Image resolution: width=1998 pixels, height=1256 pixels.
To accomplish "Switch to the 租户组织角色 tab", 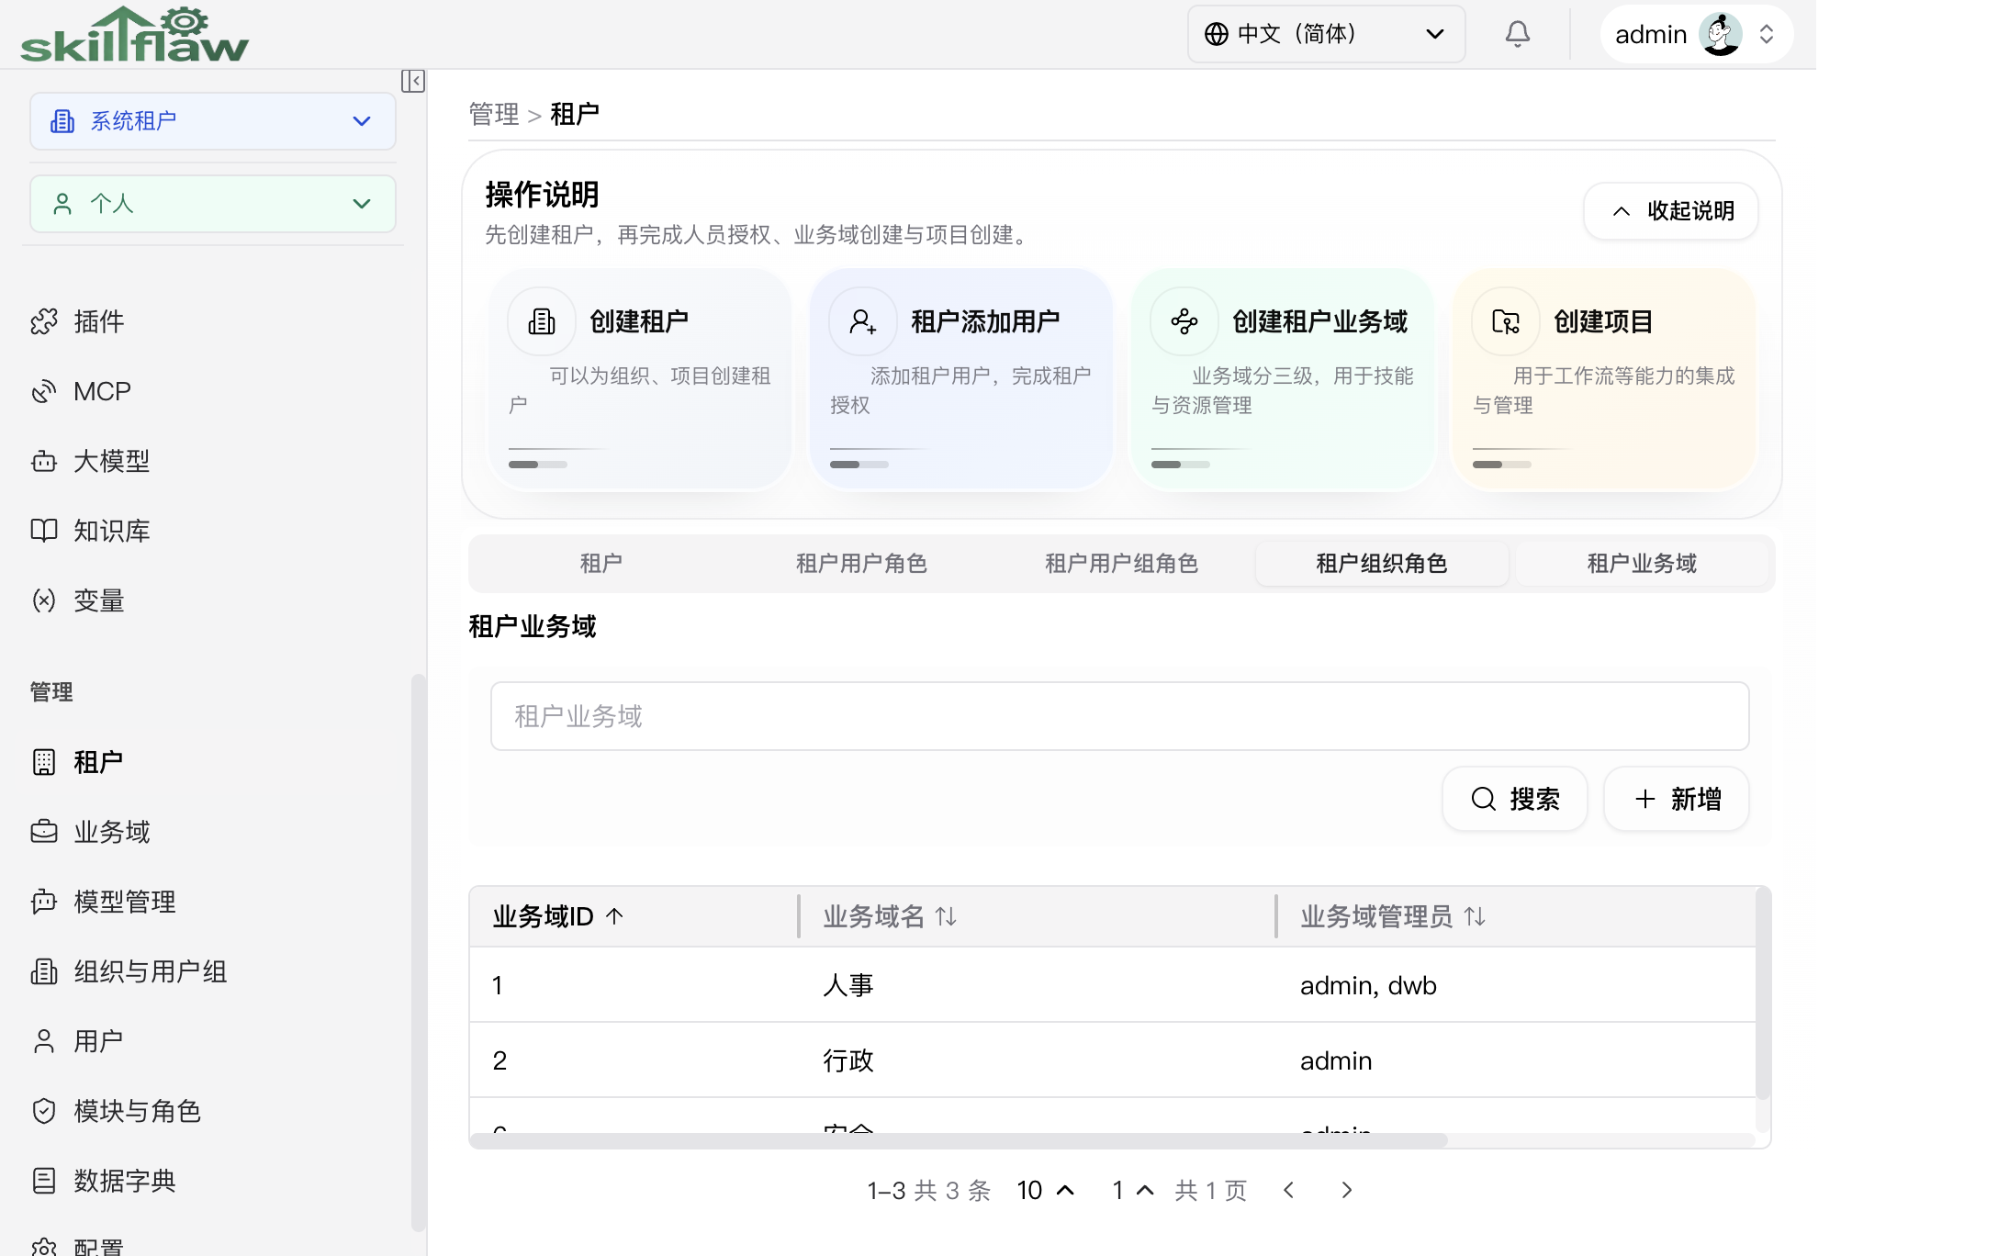I will click(1382, 563).
